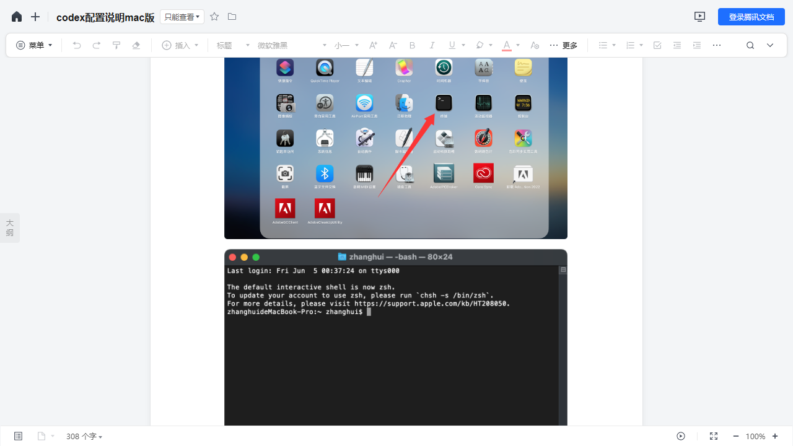The height and width of the screenshot is (446, 793).
Task: Toggle italic formatting
Action: point(432,45)
